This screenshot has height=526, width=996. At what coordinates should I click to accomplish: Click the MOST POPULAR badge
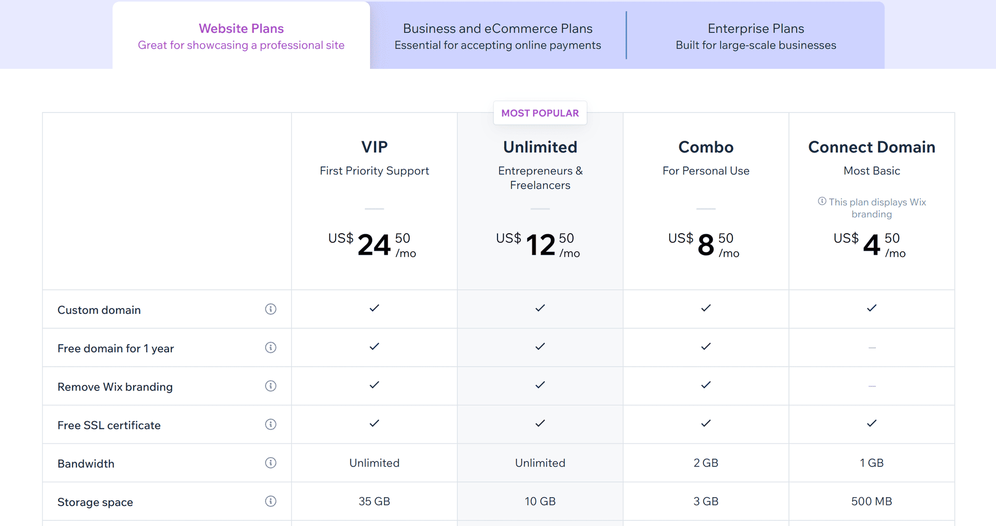(540, 113)
